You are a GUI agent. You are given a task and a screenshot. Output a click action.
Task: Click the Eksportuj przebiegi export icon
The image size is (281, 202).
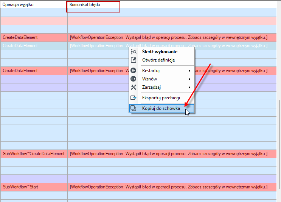(134, 98)
